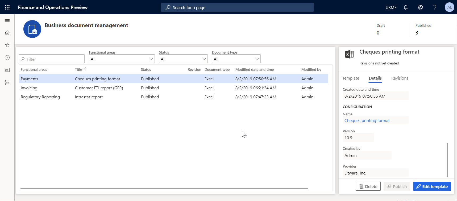Click the Provider Litware, Inc. field
The image size is (457, 201).
coord(375,173)
